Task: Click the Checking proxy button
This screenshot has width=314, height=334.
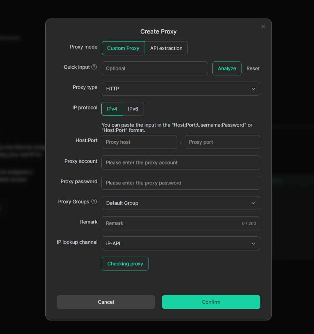Action: [125, 264]
